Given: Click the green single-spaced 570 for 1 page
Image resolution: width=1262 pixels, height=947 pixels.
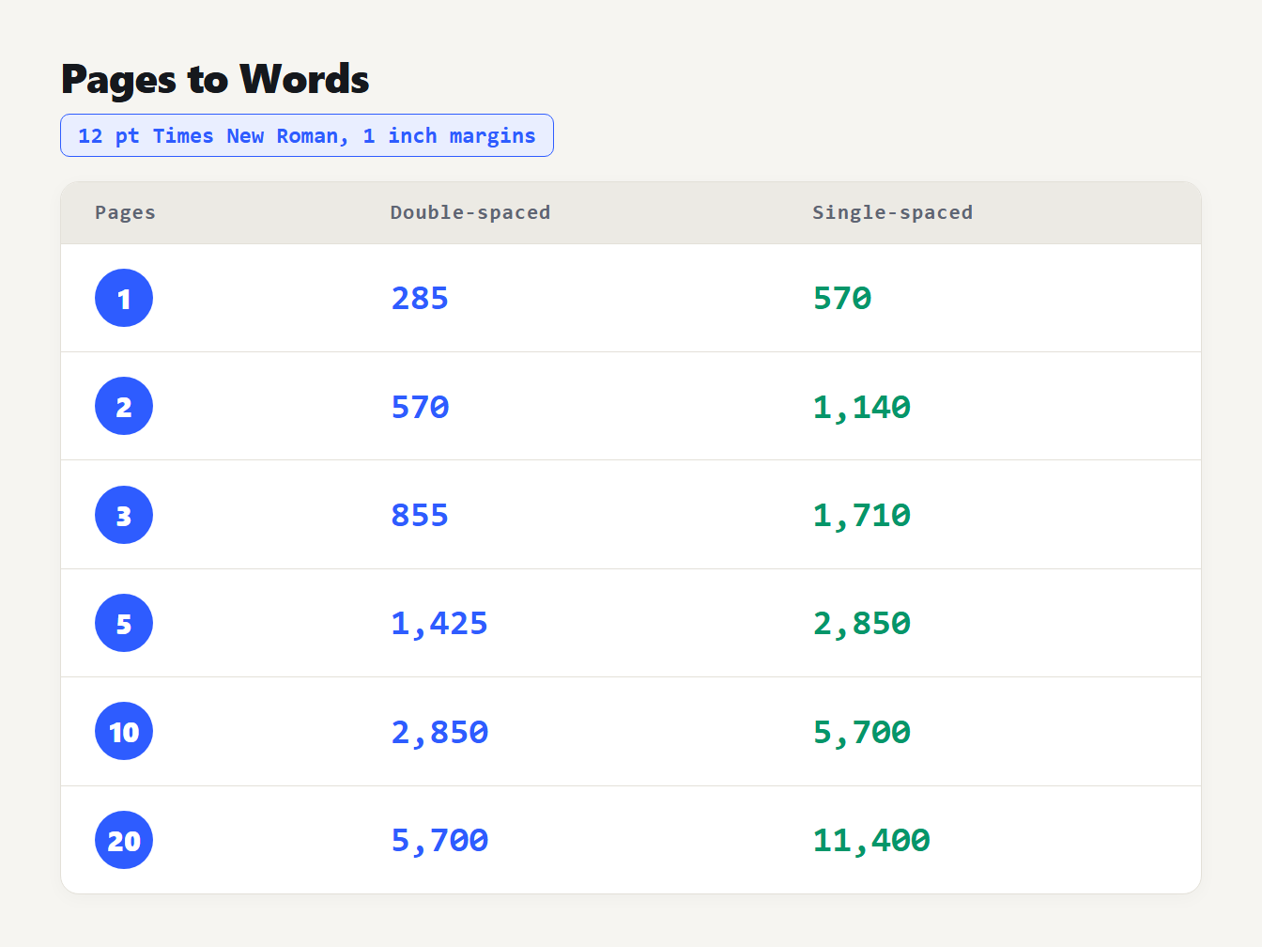Looking at the screenshot, I should (842, 298).
